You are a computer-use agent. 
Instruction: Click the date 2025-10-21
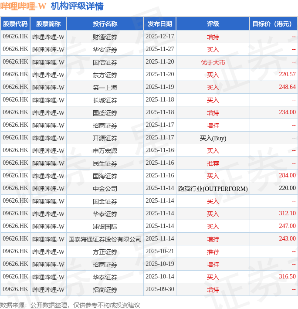point(160,251)
